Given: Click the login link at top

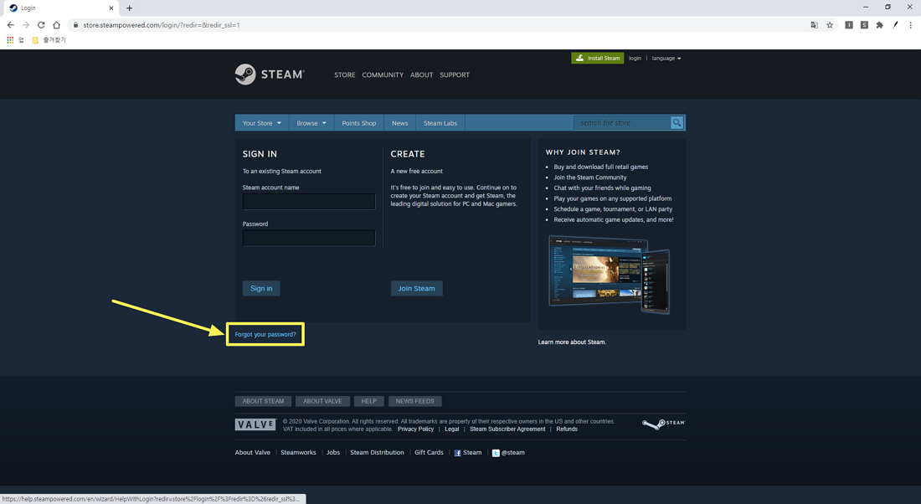Looking at the screenshot, I should point(635,58).
